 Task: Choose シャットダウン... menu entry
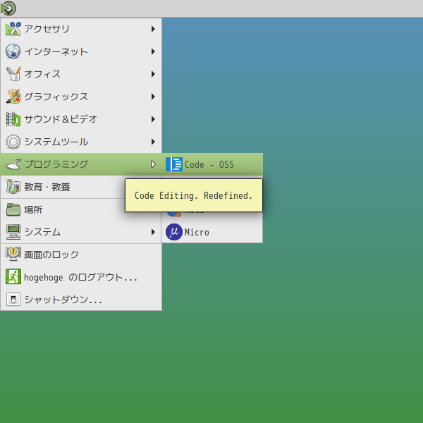(x=81, y=300)
